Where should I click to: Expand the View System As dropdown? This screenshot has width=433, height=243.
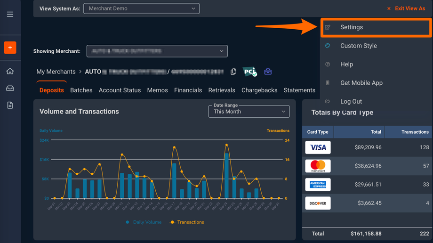coord(141,8)
